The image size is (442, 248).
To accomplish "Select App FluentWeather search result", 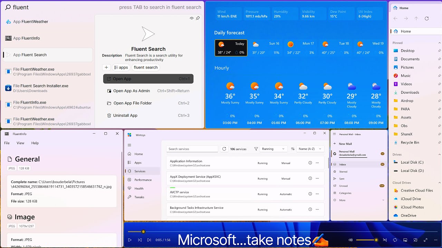I will (x=48, y=22).
